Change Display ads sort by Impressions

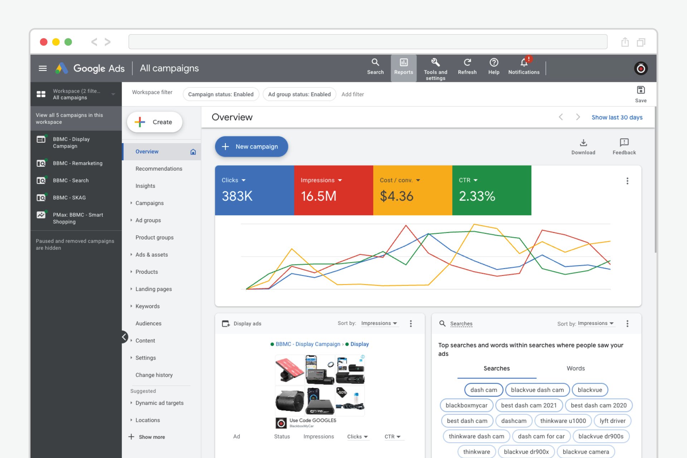click(x=379, y=323)
